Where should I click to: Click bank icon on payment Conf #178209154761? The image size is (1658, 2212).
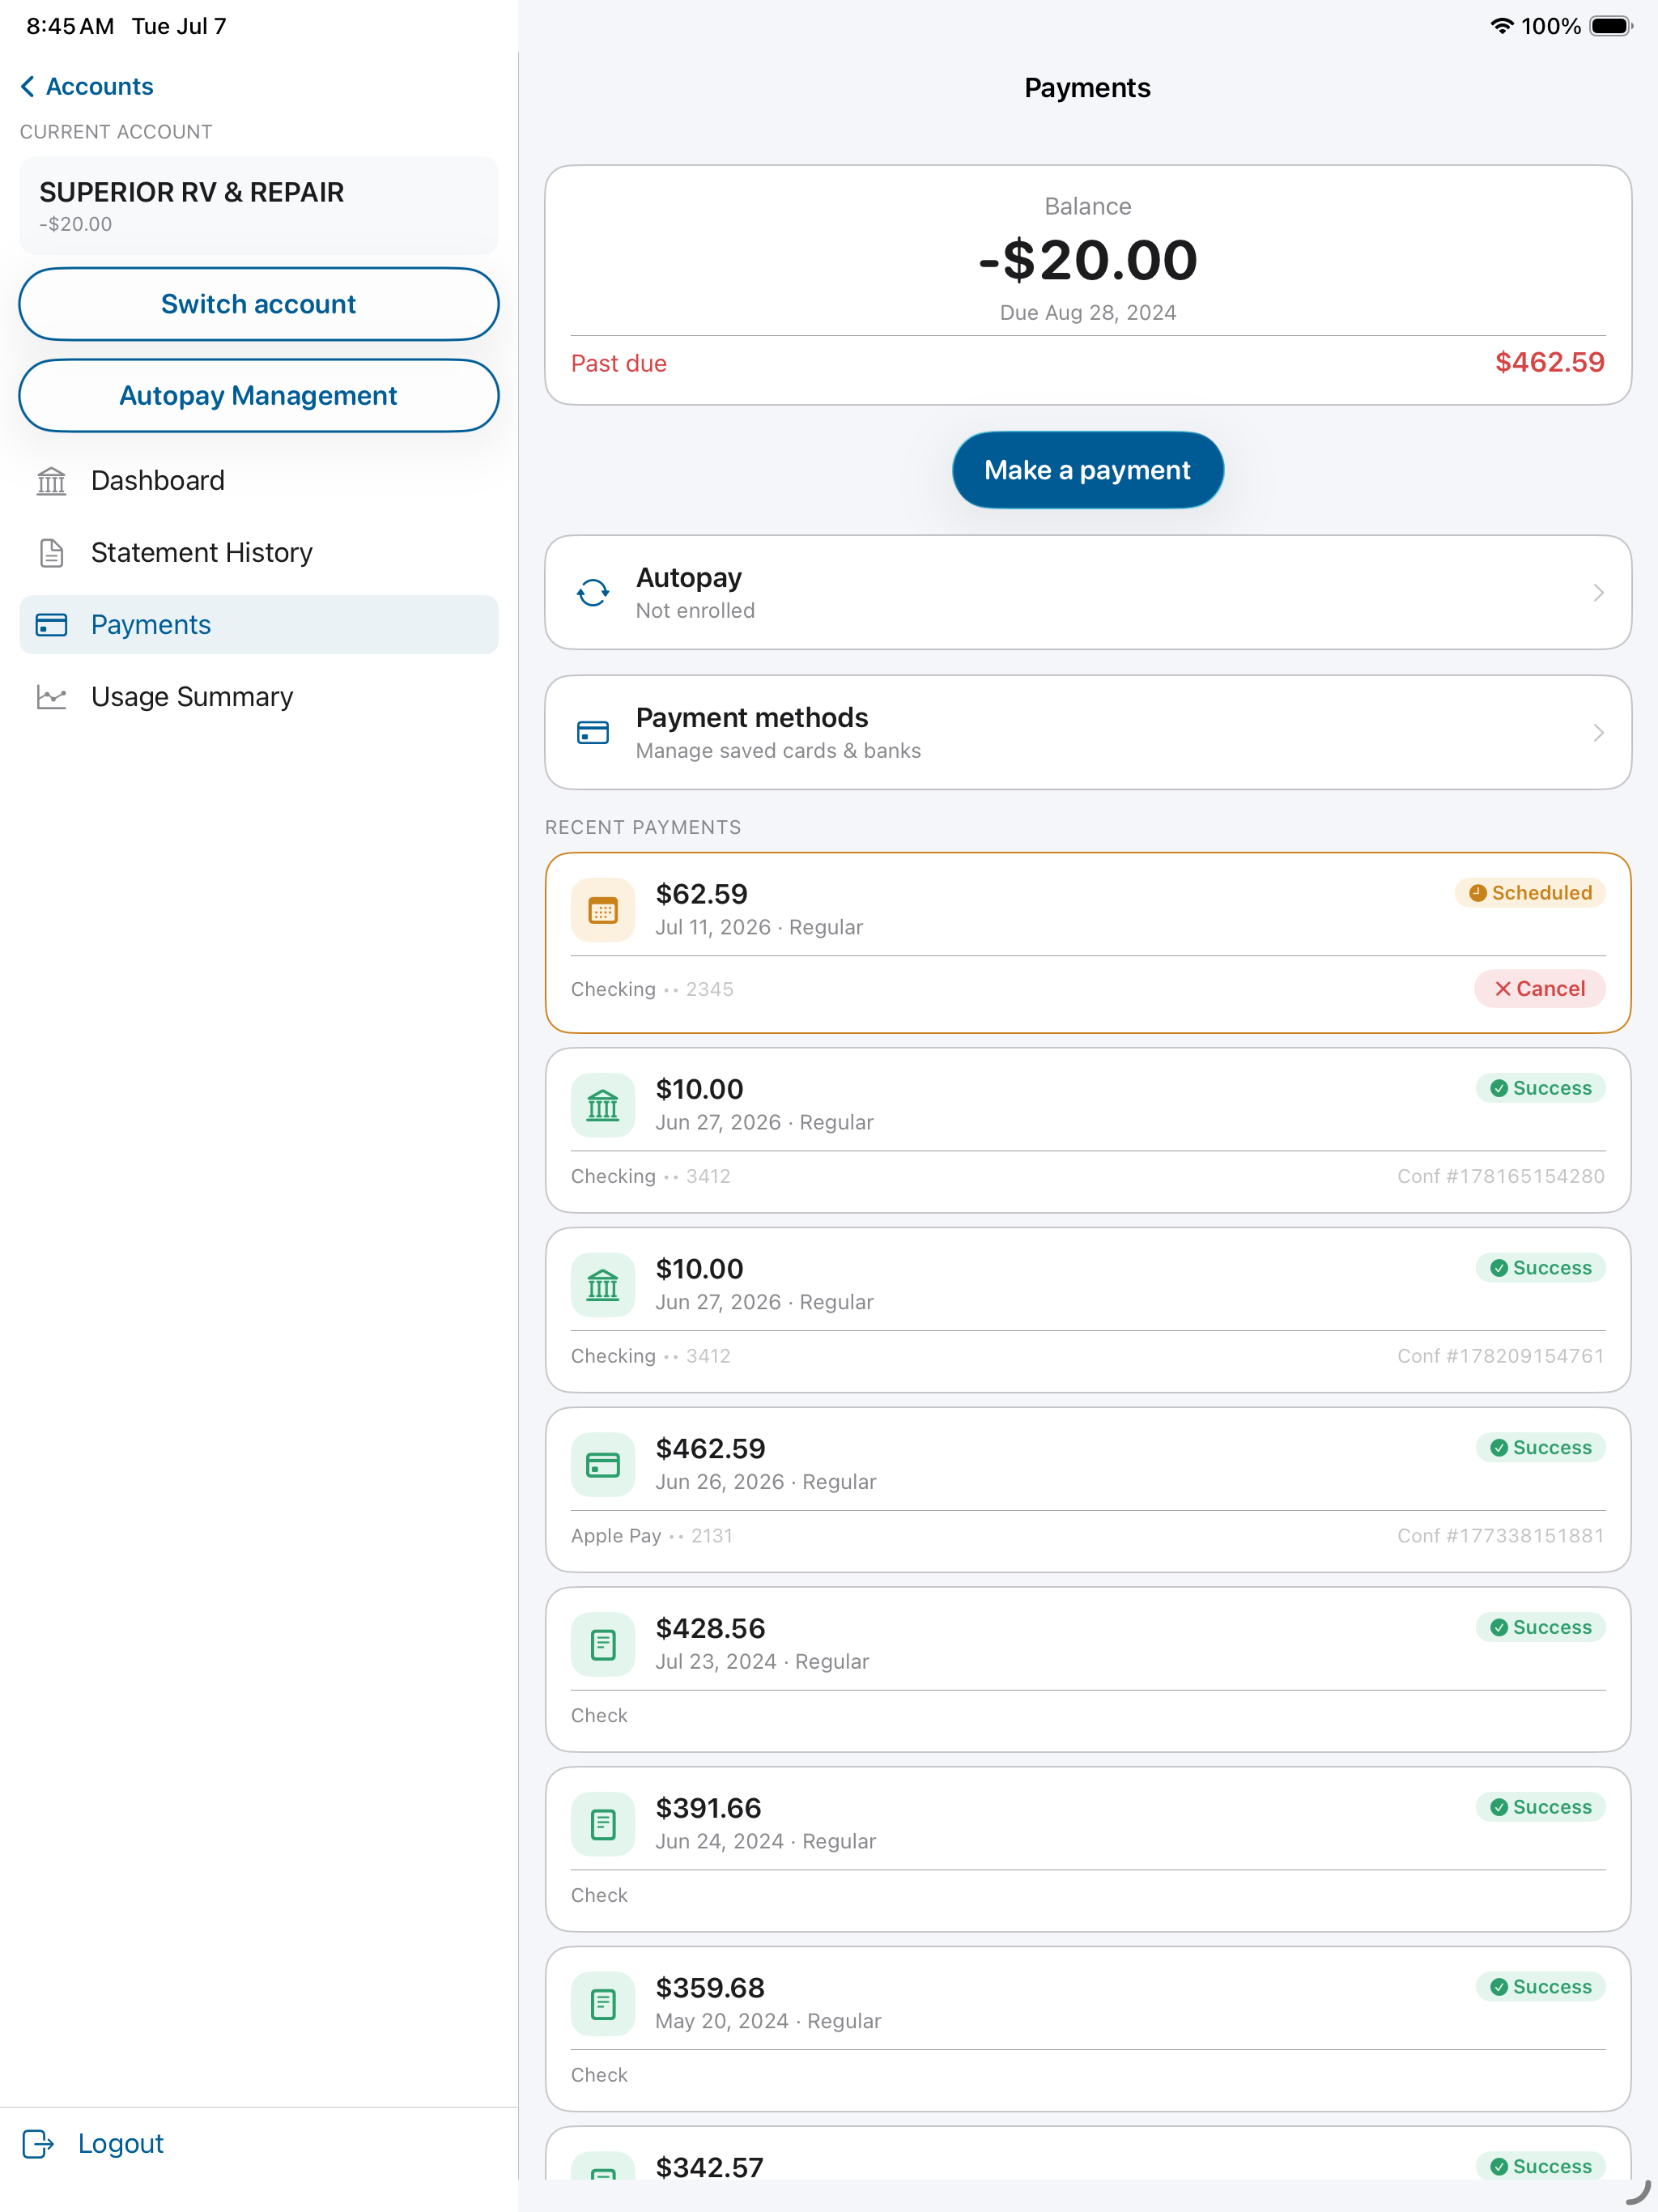point(603,1285)
